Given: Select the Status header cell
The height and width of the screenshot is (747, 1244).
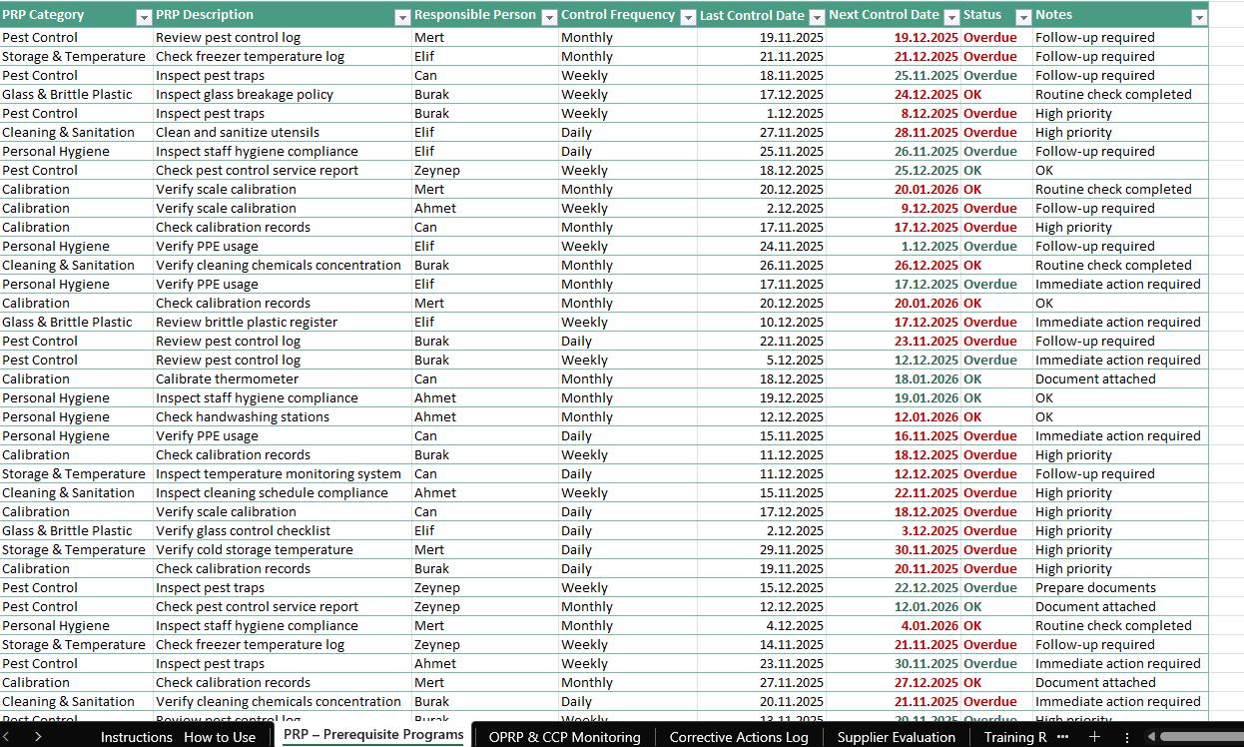Looking at the screenshot, I should pos(996,15).
